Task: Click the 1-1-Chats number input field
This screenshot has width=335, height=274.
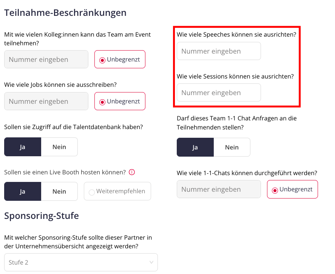Action: [x=219, y=189]
